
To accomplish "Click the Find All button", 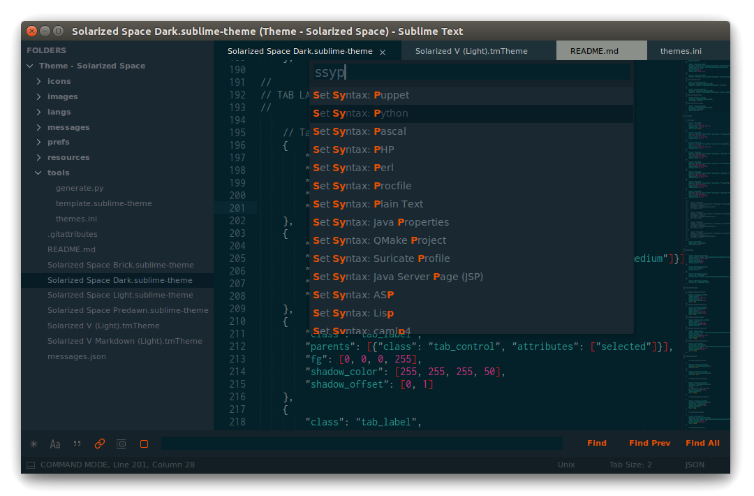I will tap(702, 443).
